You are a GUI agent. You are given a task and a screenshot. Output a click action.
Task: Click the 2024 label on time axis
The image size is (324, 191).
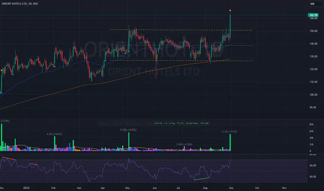[x=26, y=188]
